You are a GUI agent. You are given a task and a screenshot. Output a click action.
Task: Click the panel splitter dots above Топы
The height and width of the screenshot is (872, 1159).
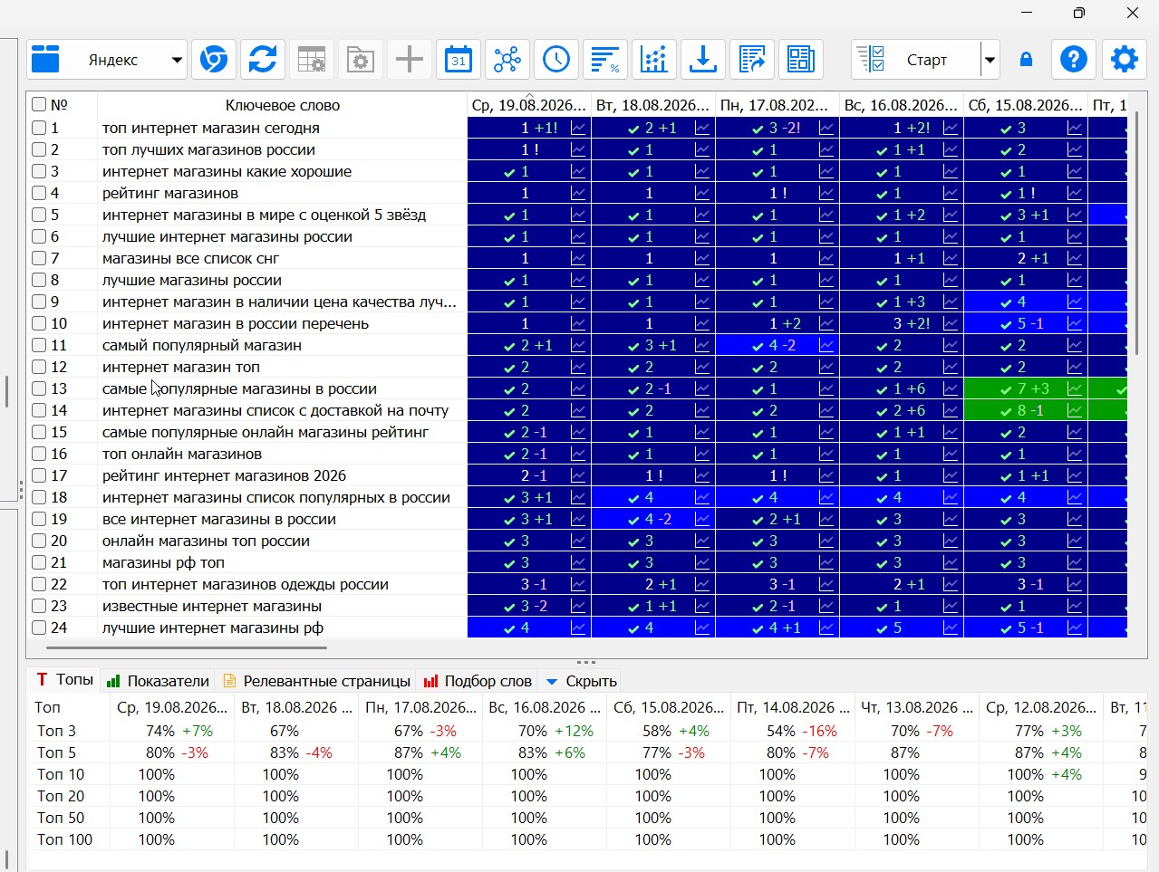(x=586, y=662)
